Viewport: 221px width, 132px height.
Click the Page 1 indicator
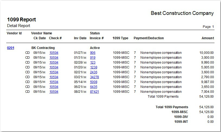208,27
